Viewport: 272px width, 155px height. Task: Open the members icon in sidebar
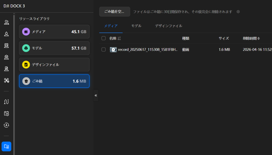coord(7,23)
